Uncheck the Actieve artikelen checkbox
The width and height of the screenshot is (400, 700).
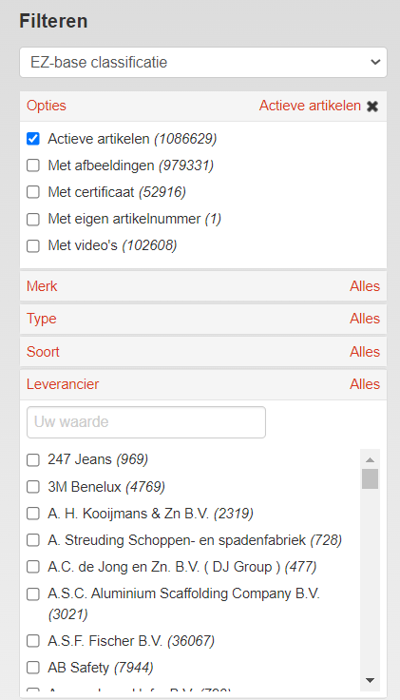pos(33,139)
